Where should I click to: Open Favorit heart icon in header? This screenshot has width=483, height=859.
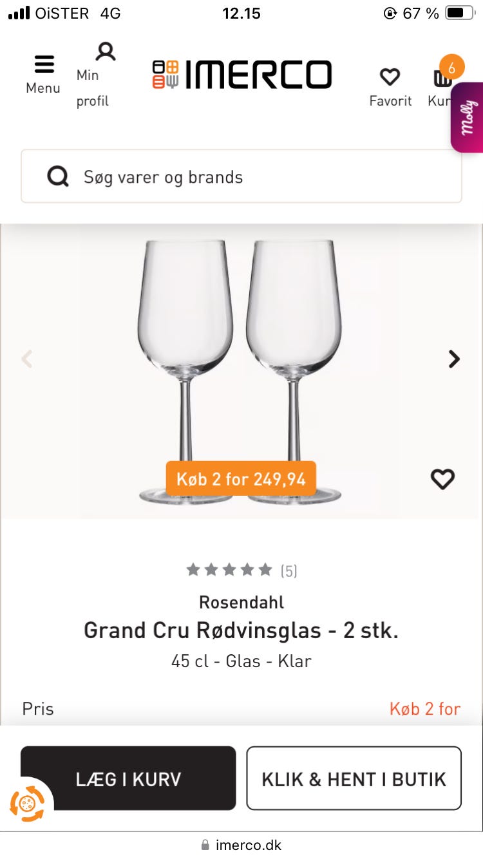pyautogui.click(x=390, y=78)
